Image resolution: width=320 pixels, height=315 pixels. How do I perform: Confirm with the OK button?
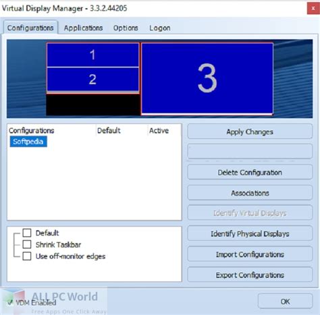(285, 302)
